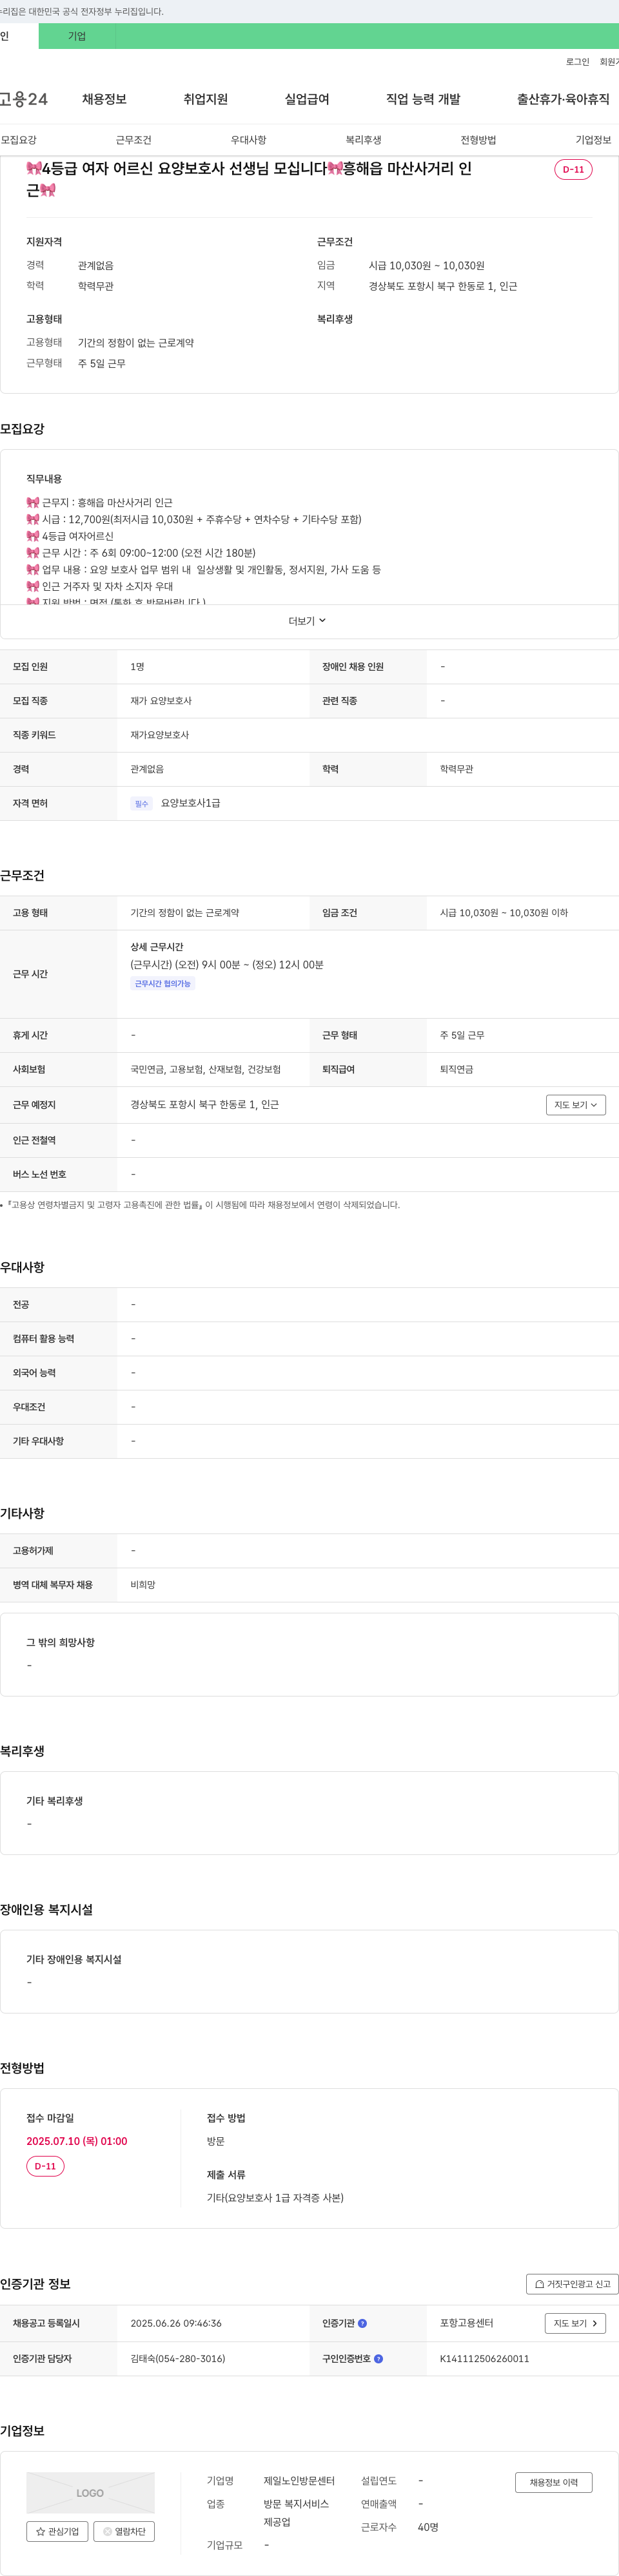Click 국민연금, 고용보험, 산재보험, 건강보험 text
This screenshot has width=619, height=2576.
(x=205, y=1069)
